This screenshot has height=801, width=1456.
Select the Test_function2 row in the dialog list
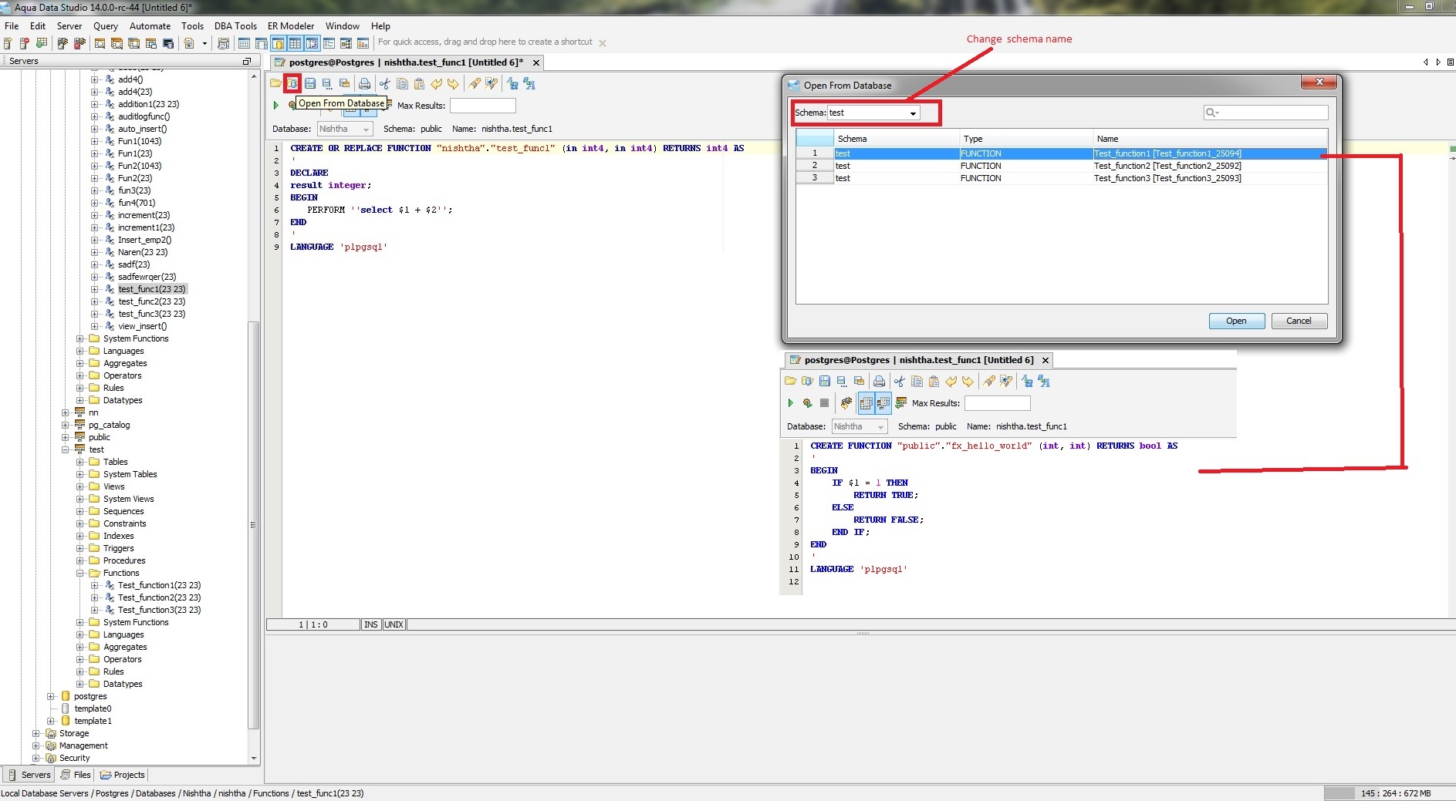[x=1062, y=166]
